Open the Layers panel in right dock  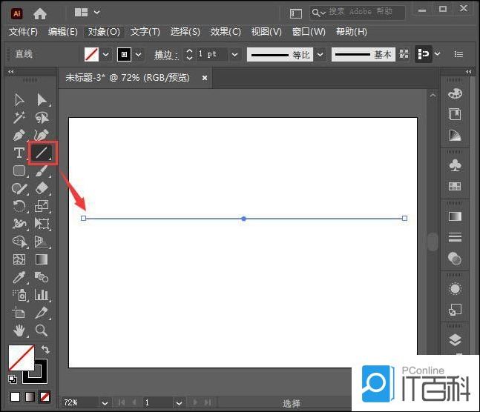pyautogui.click(x=455, y=340)
